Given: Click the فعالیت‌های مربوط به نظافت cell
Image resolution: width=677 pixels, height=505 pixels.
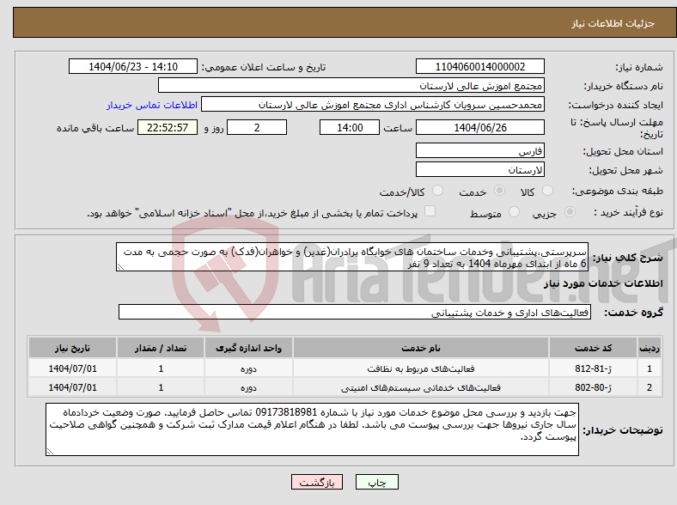Looking at the screenshot, I should coord(421,368).
